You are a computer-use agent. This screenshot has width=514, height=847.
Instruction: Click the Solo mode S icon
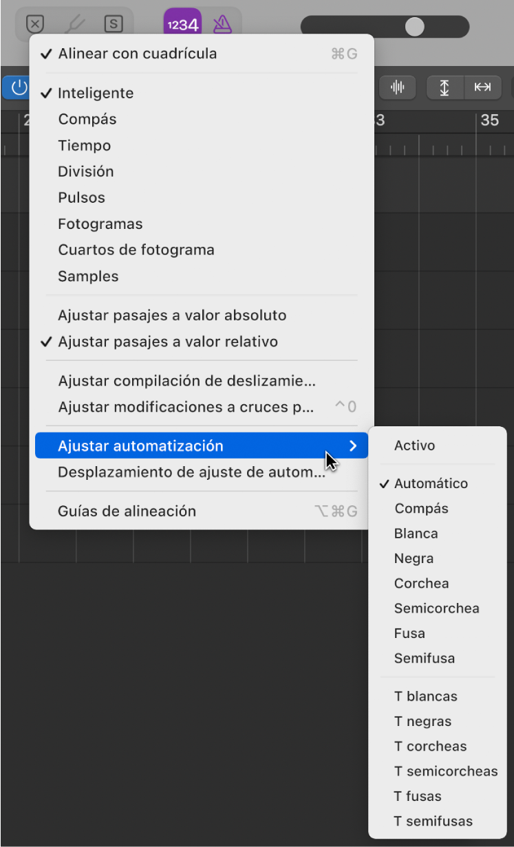114,23
